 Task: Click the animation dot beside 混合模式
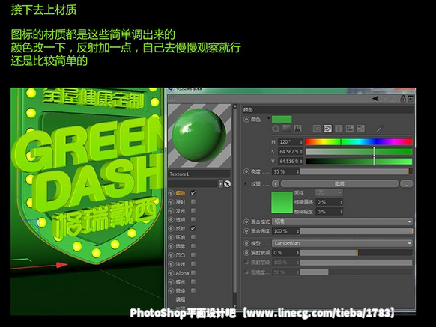point(246,221)
